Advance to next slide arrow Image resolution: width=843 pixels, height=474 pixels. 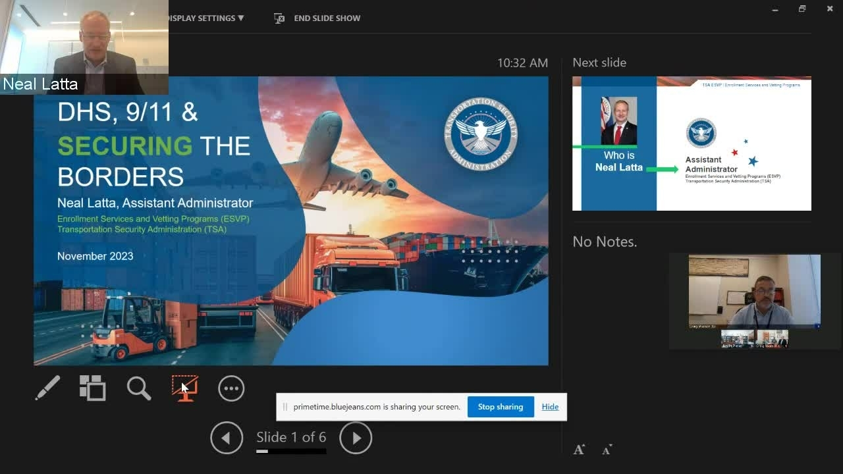[x=356, y=438]
